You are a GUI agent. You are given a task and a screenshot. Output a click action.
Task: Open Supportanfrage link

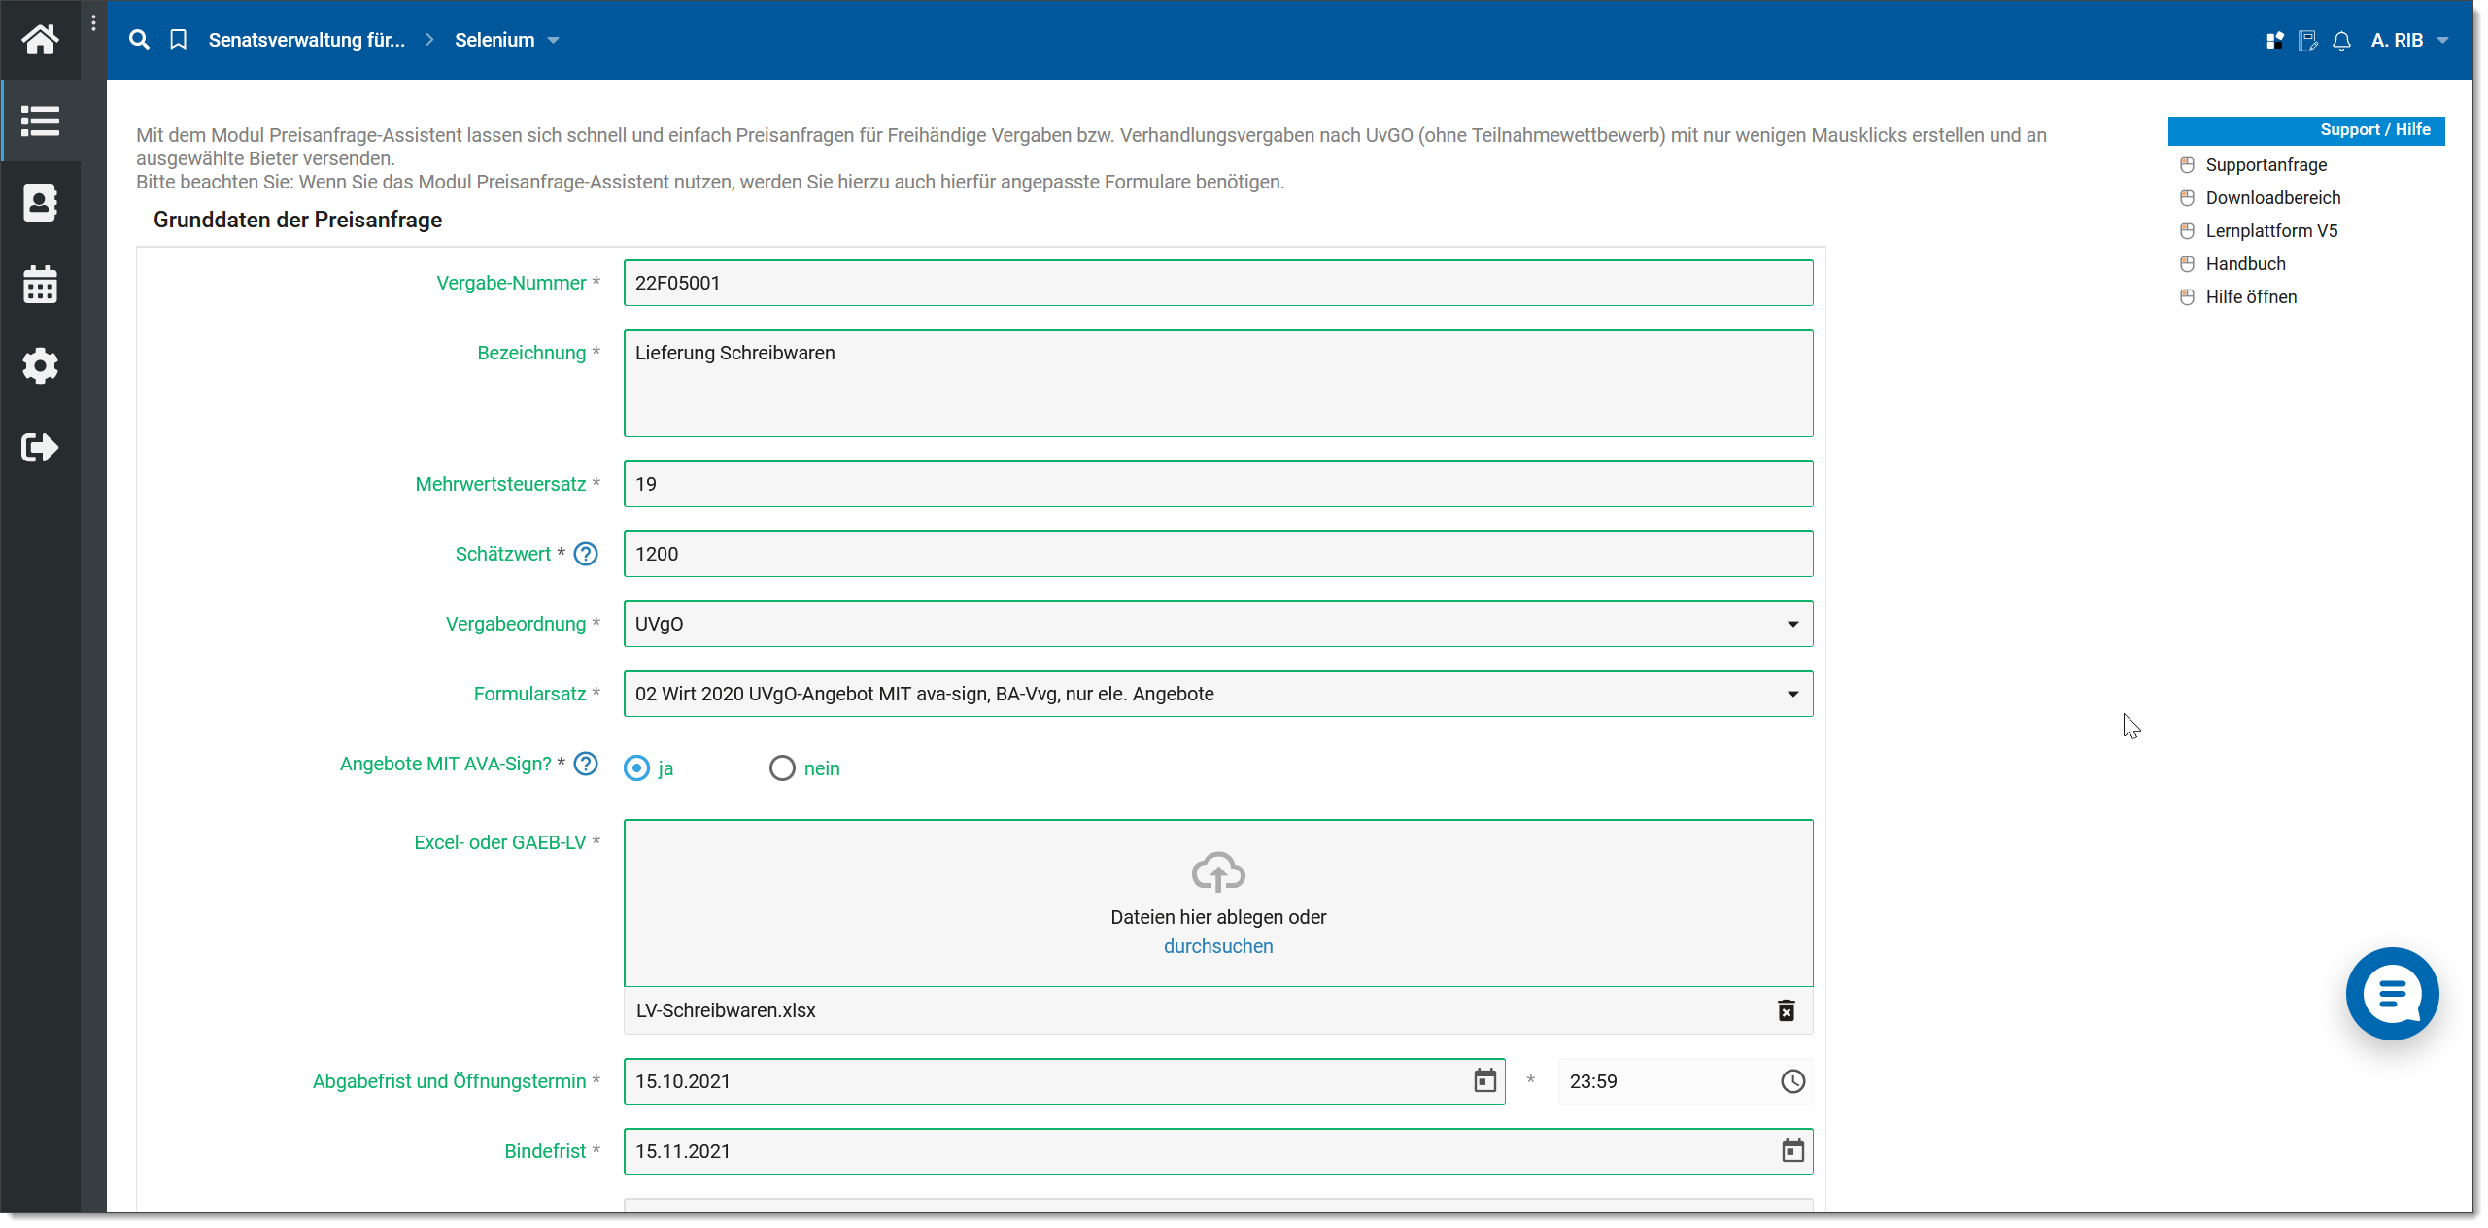click(x=2266, y=165)
